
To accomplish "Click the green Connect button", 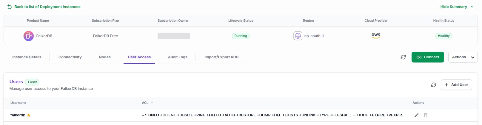I will coord(428,57).
